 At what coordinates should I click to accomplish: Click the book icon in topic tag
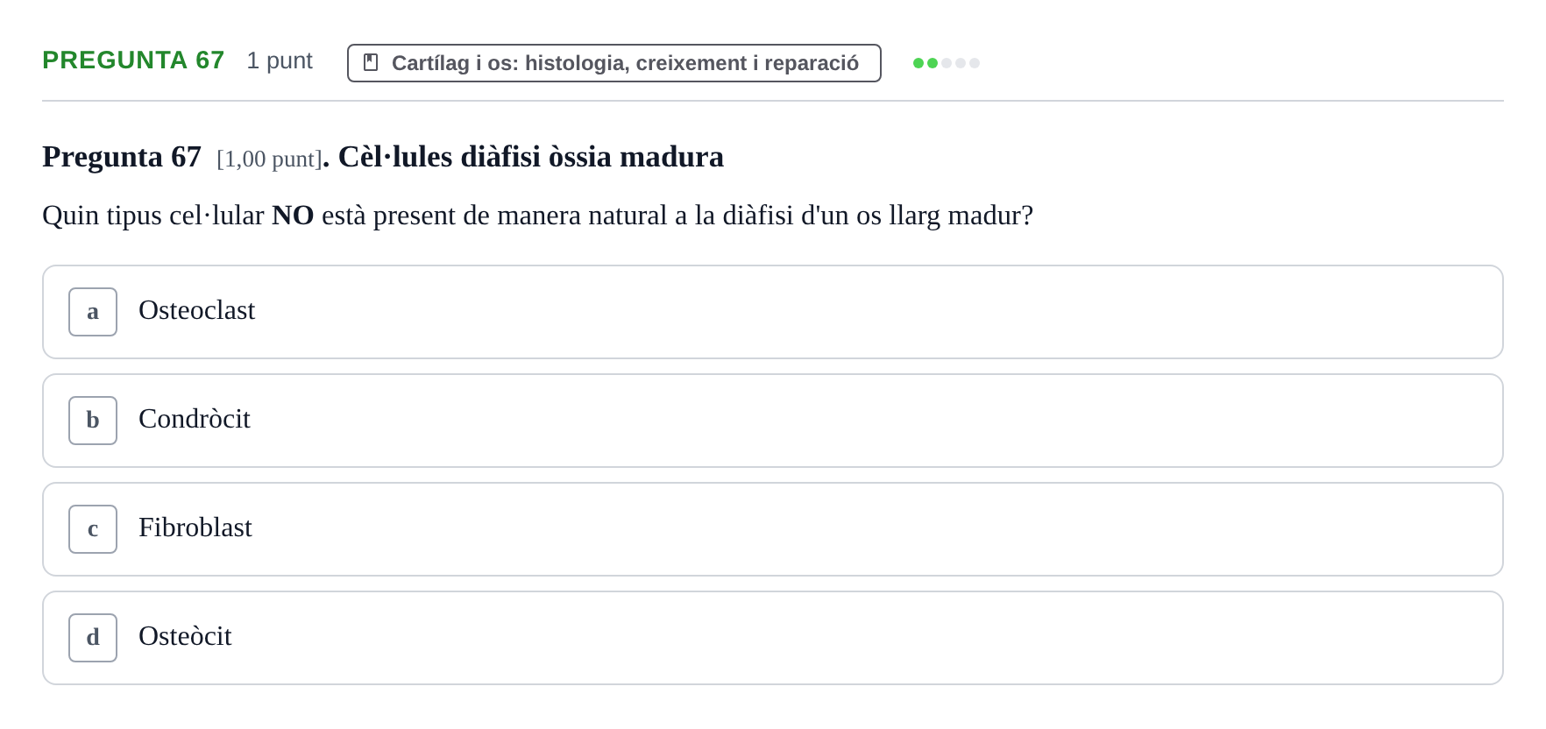[371, 62]
